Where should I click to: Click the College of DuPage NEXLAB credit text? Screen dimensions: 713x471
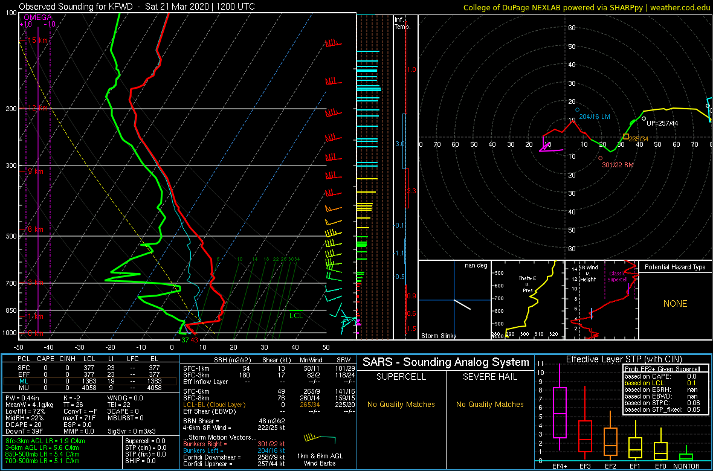click(587, 7)
